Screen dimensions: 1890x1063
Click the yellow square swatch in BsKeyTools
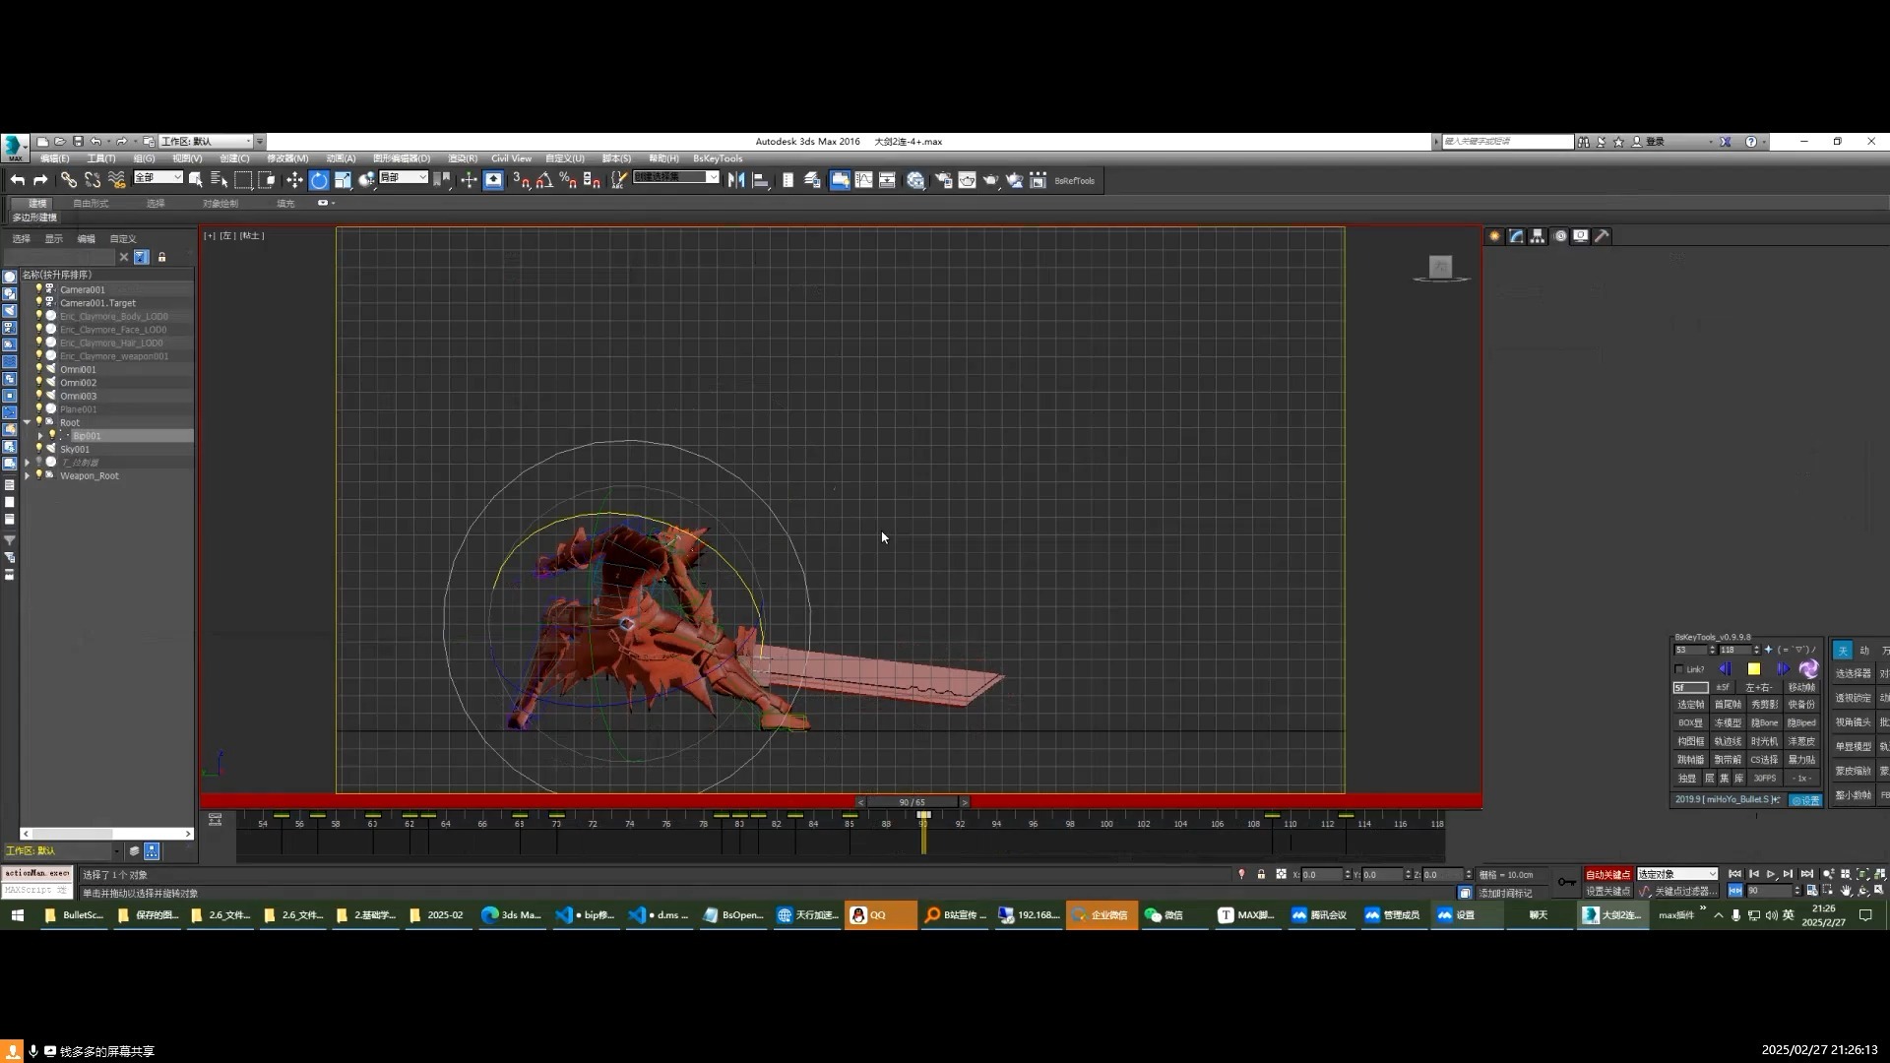1753,669
